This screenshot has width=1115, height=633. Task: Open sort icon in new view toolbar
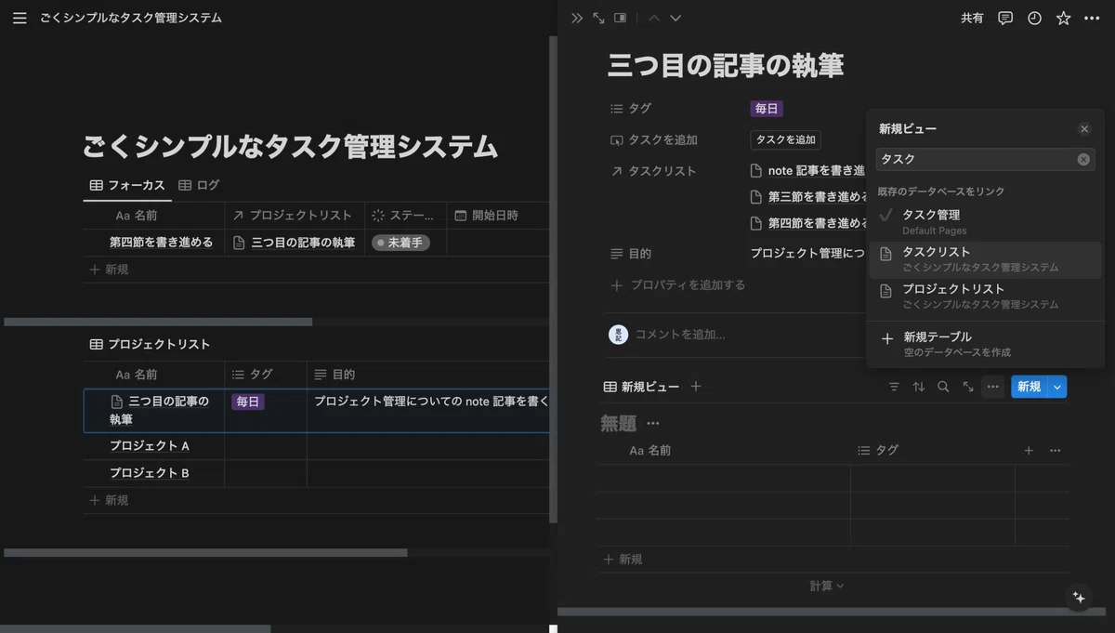pyautogui.click(x=918, y=387)
